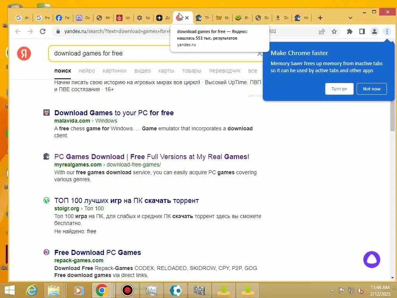Switch to the last tab labeled 'ht'
The height and width of the screenshot is (298, 397).
pos(302,18)
